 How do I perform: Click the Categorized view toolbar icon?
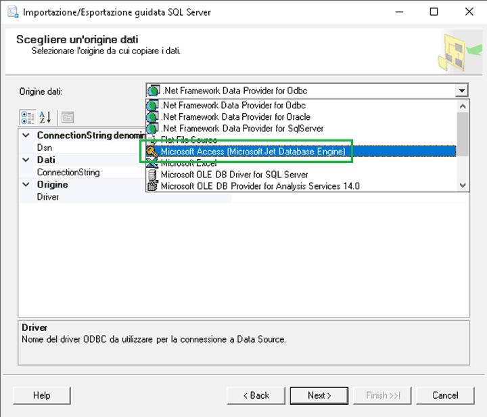coord(27,118)
